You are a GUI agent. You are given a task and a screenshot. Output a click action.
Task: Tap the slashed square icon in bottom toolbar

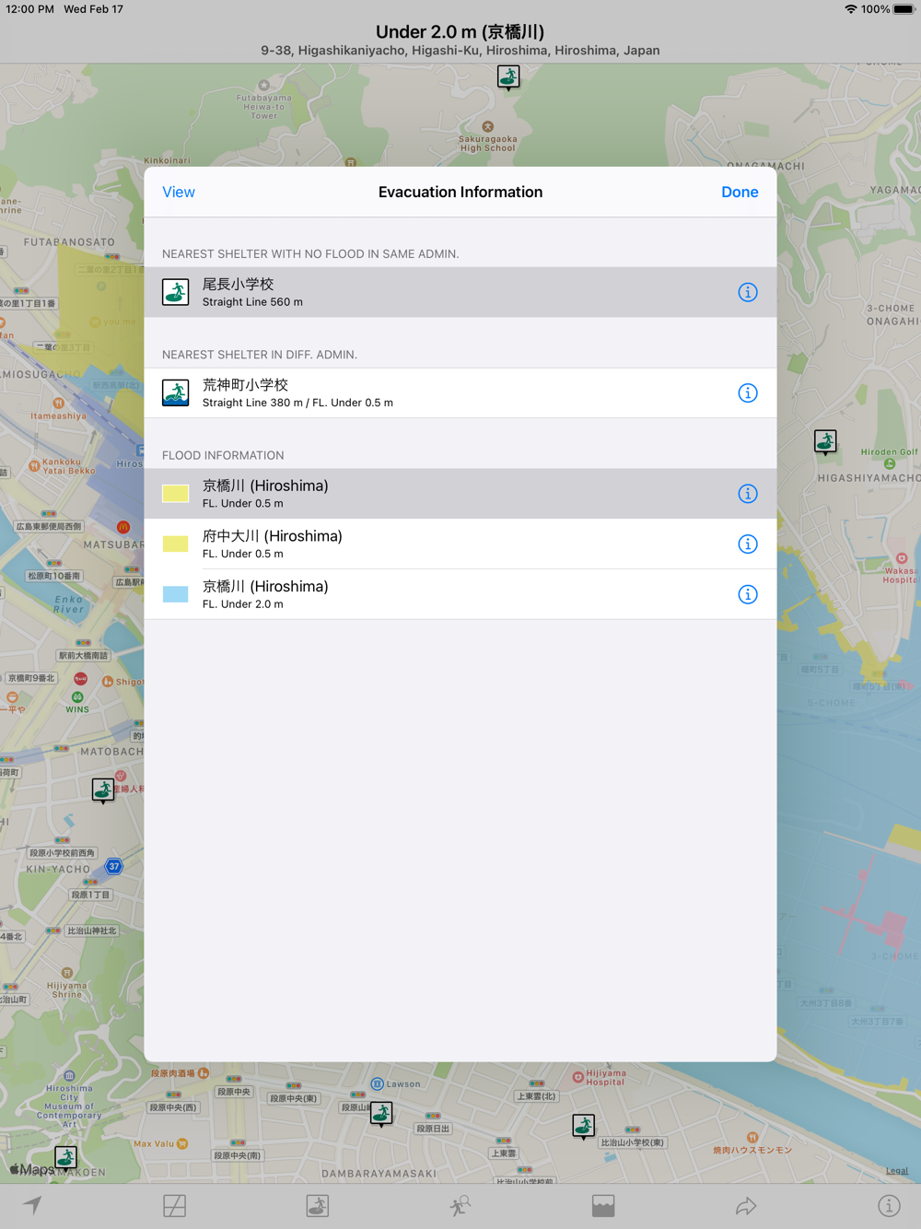tap(175, 1205)
